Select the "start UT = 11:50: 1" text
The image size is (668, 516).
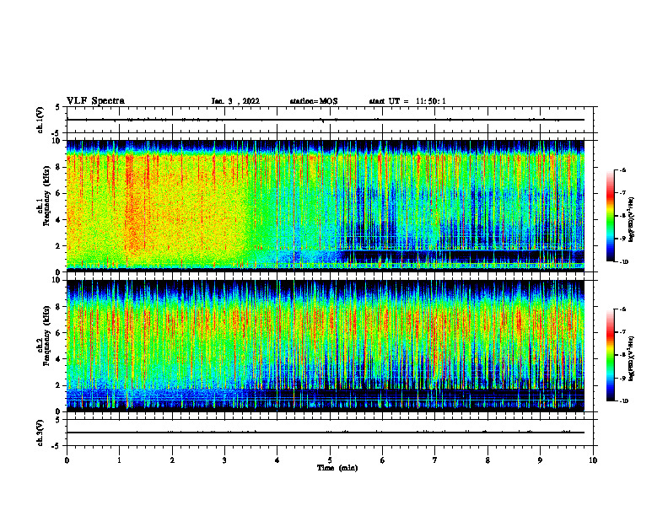pos(407,101)
